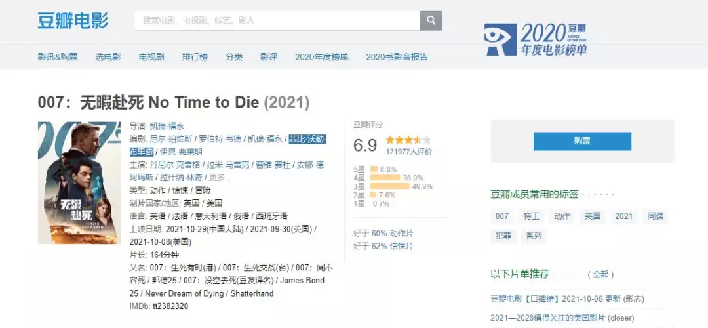Click the 5星 8.8% rating bar
The width and height of the screenshot is (708, 328).
pos(375,169)
